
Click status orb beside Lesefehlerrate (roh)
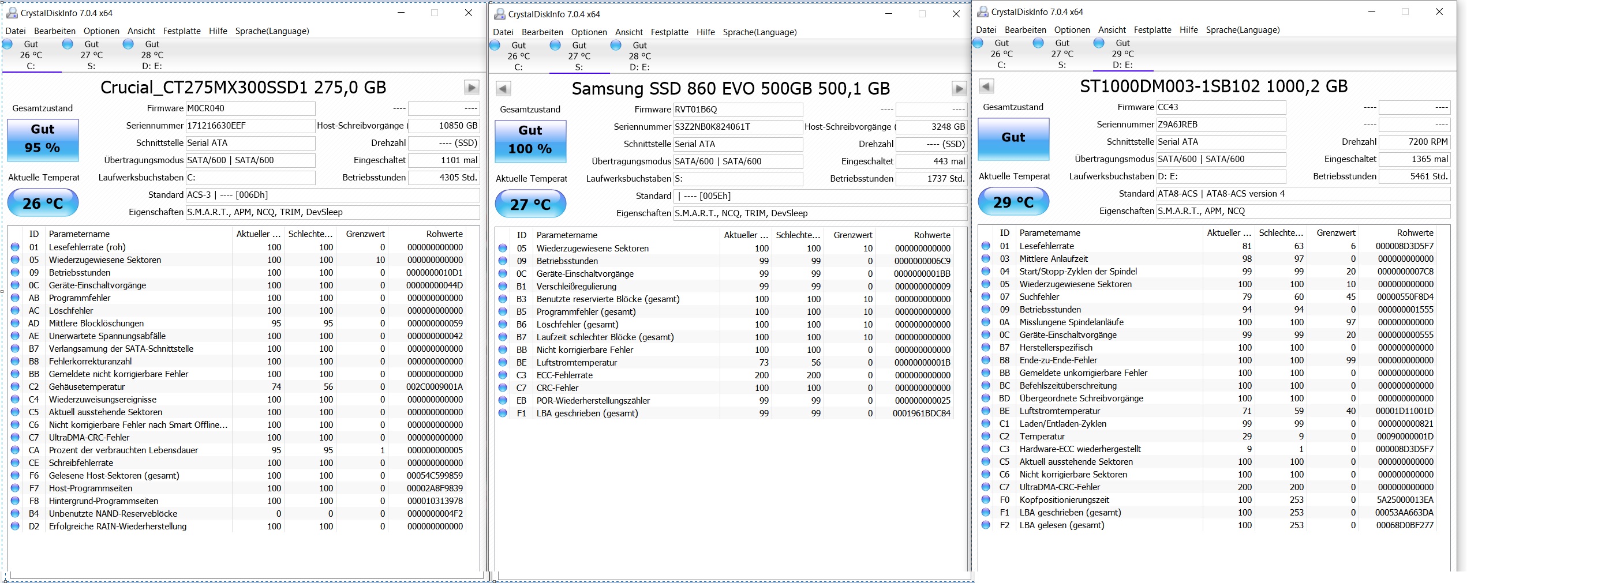(x=15, y=247)
